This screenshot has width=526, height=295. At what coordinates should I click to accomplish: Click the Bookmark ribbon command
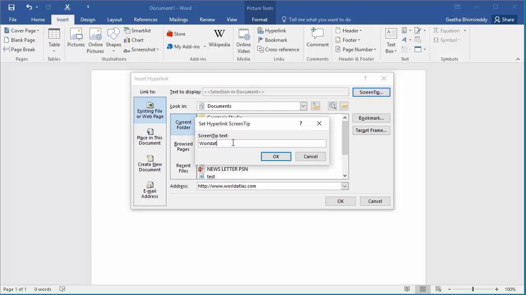click(272, 40)
